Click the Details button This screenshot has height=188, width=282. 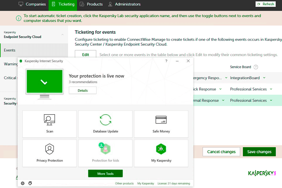(83, 90)
